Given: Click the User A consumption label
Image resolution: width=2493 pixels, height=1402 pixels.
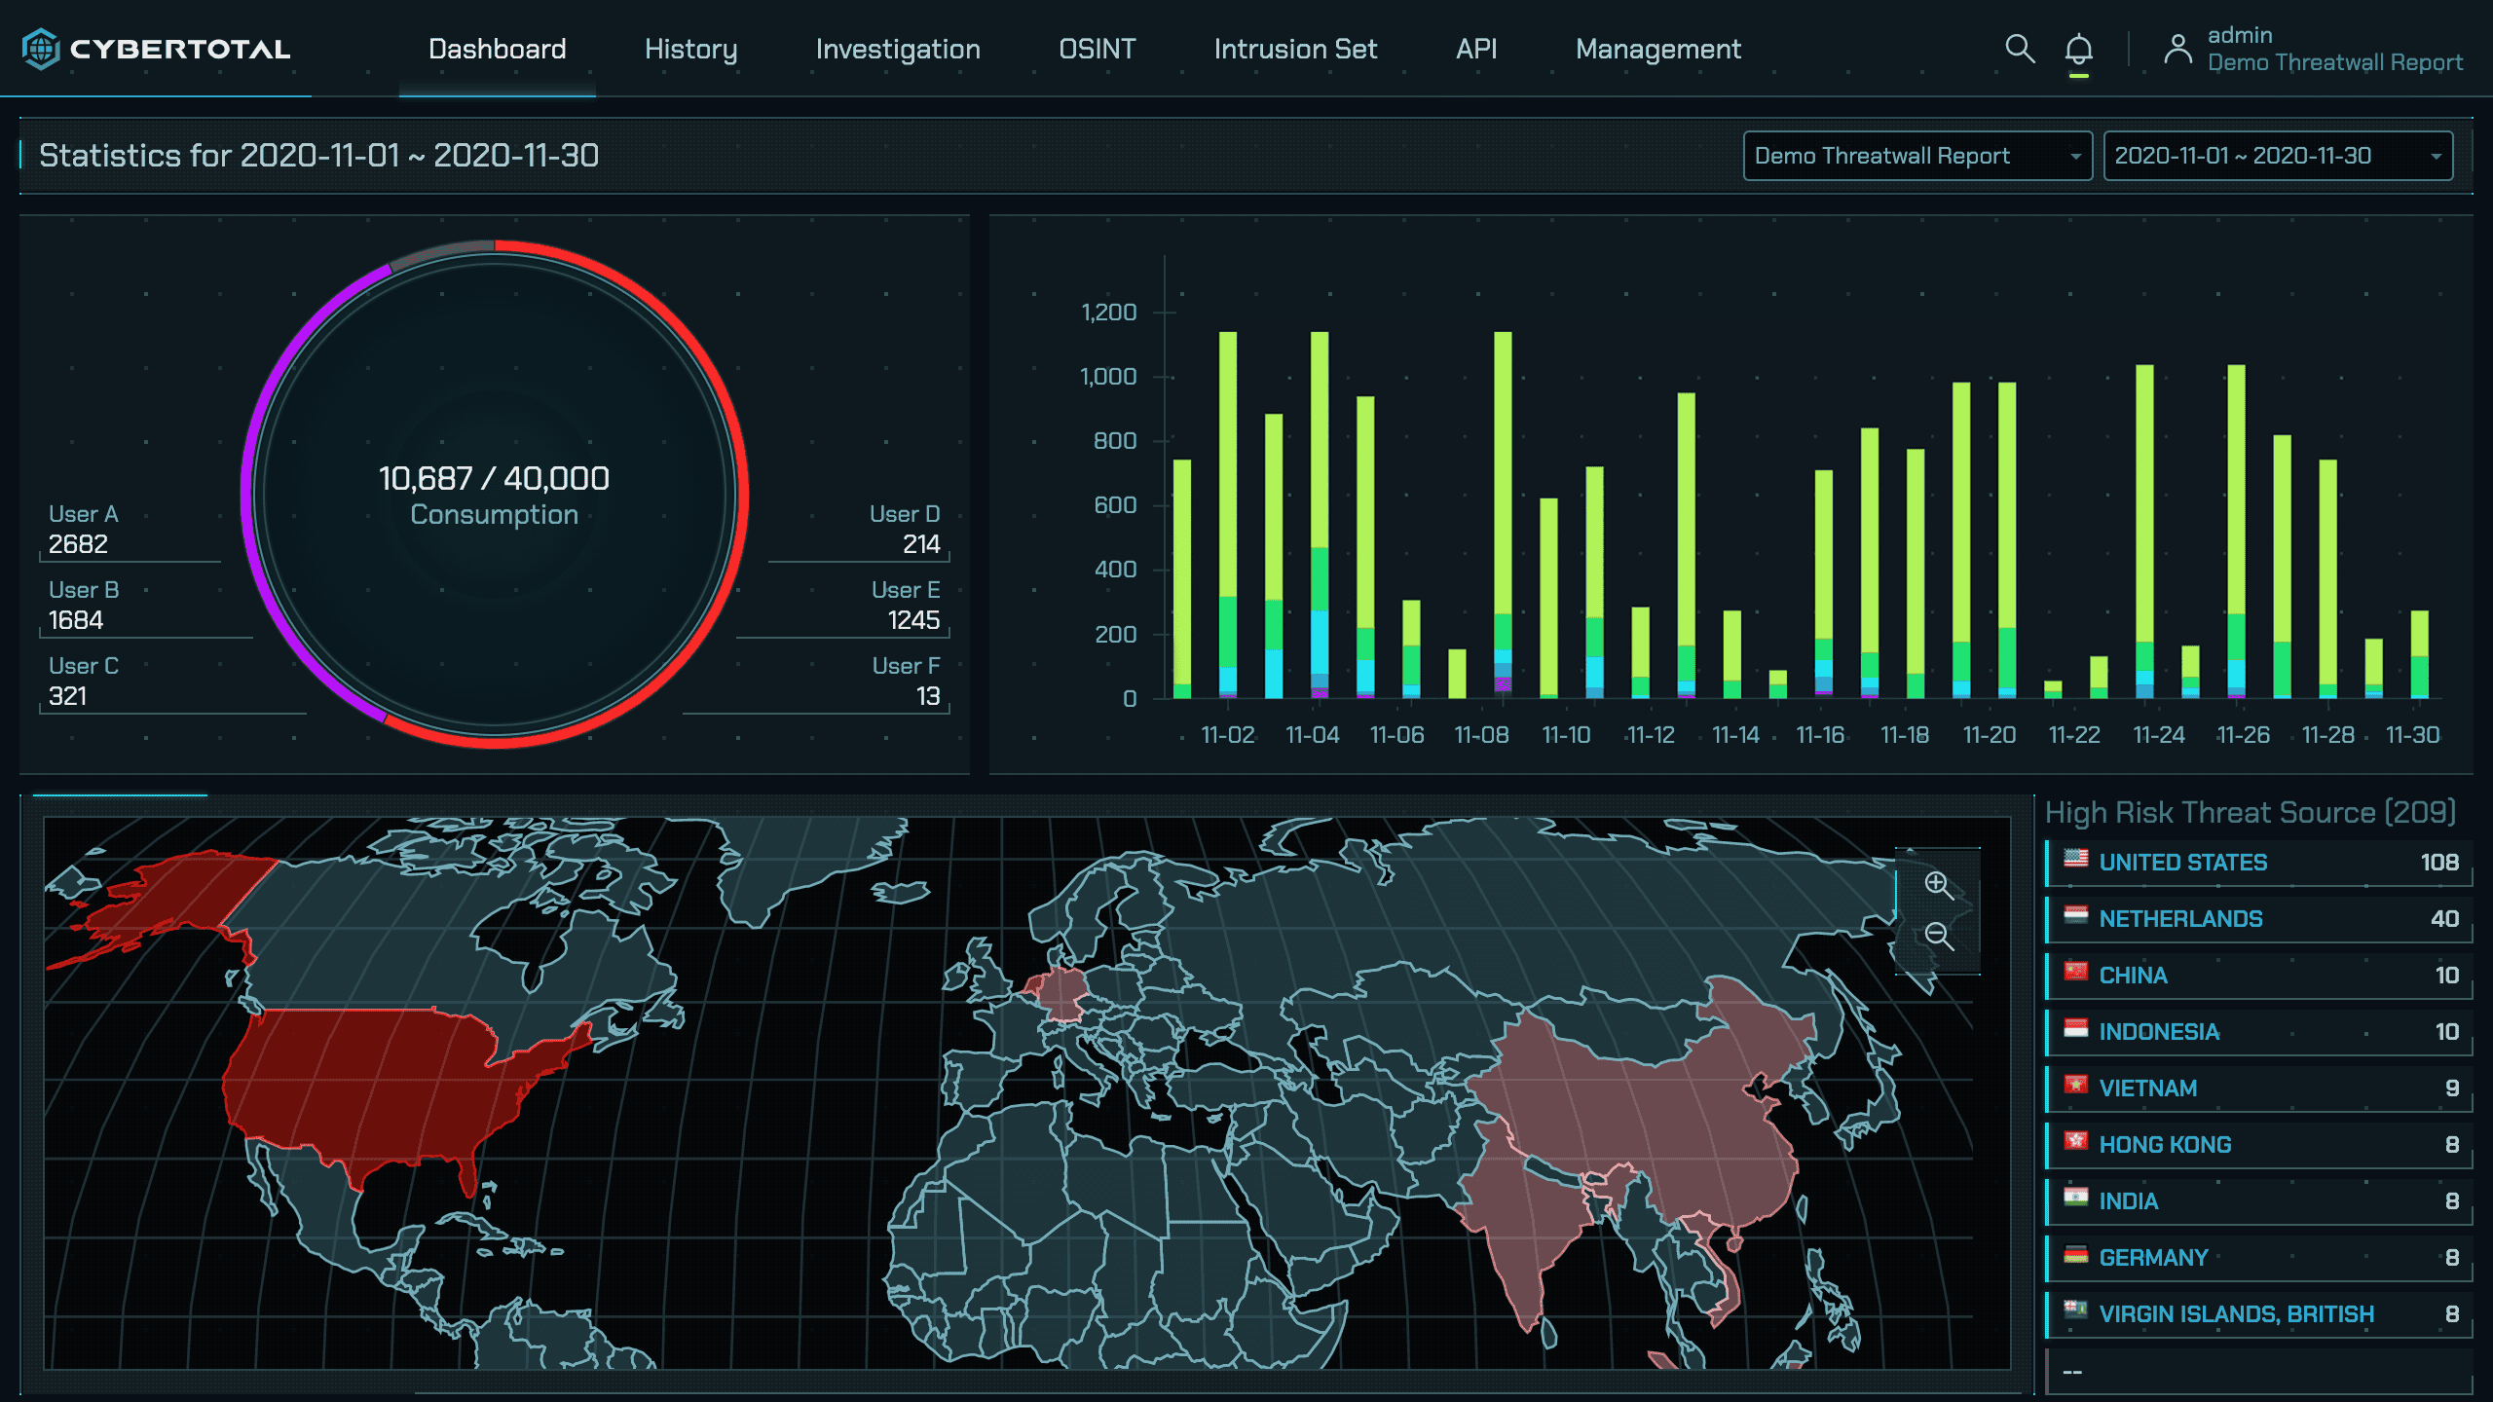Looking at the screenshot, I should 84,514.
